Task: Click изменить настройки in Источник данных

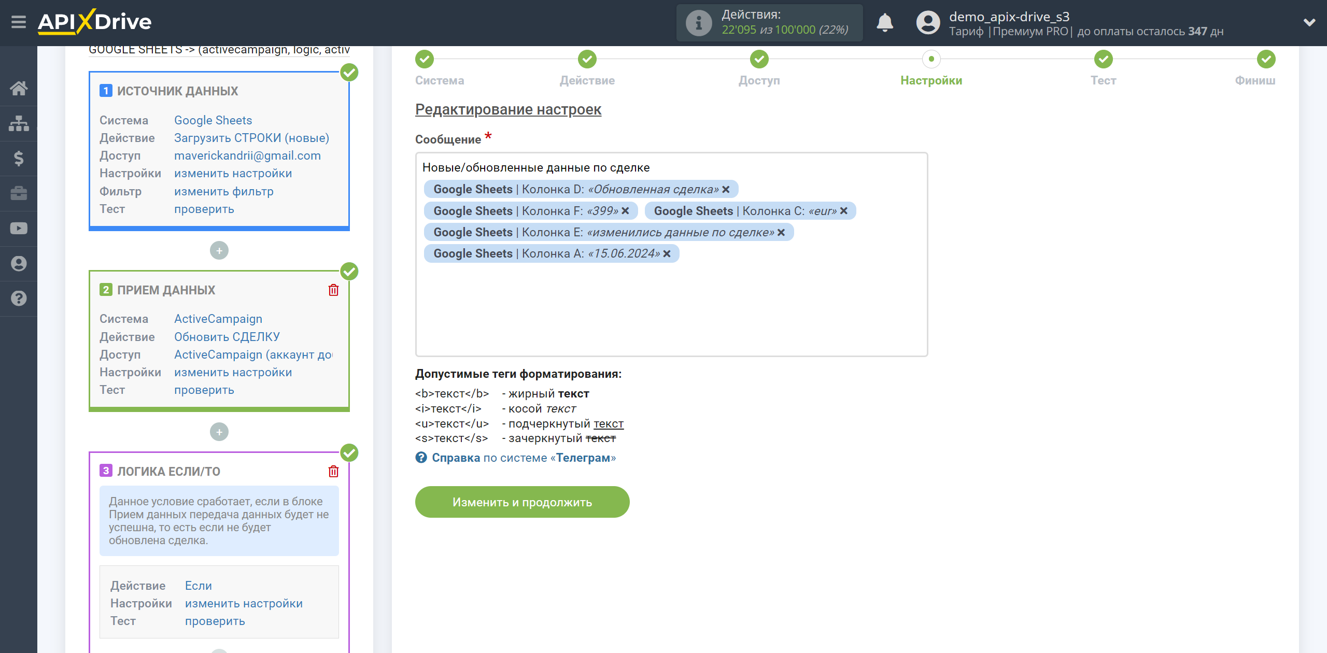Action: click(x=233, y=174)
